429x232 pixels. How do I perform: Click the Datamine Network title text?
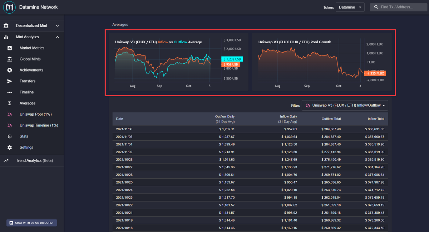point(38,7)
